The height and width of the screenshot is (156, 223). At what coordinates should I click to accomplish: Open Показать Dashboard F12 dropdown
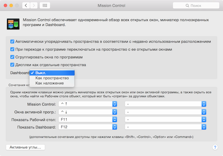point(88,127)
